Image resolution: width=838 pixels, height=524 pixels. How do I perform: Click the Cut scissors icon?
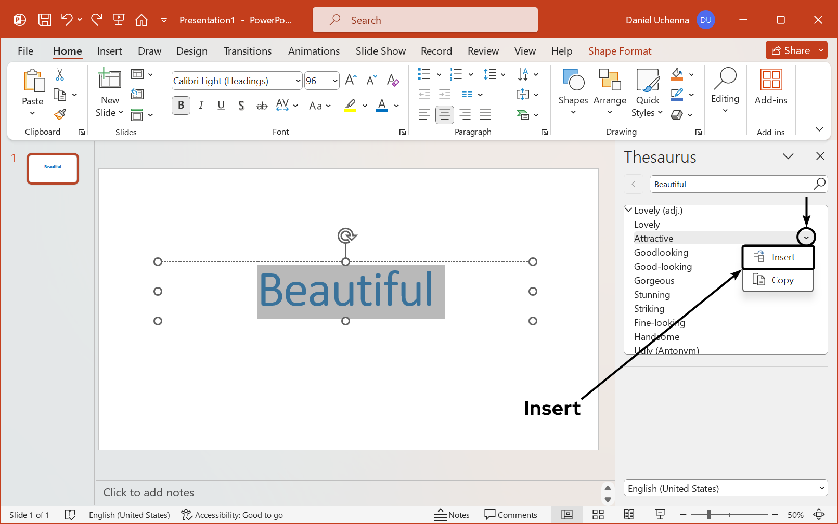coord(60,75)
